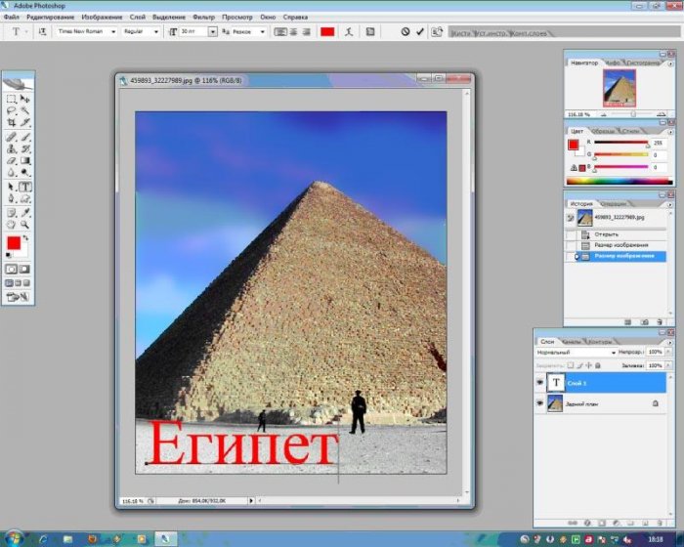Open the Фильтр menu
Screen dimensions: 684x547
click(203, 18)
